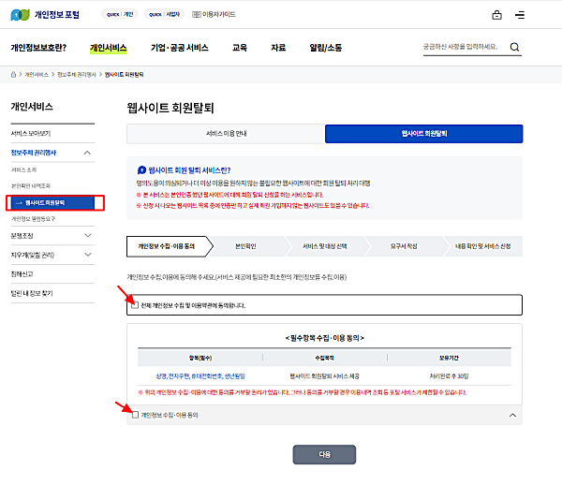Viewport: 562px width, 485px height.
Task: Open the 교육 main menu
Action: pos(240,48)
